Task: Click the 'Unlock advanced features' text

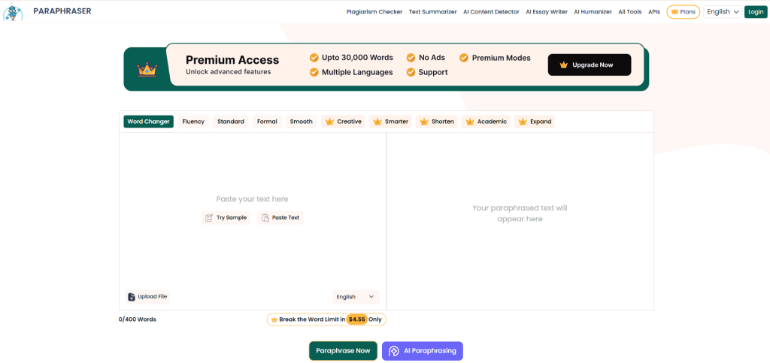Action: click(229, 72)
